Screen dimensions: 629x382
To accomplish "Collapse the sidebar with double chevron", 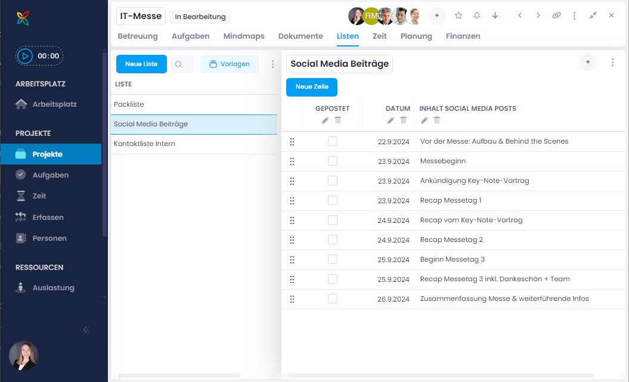I will pos(86,329).
